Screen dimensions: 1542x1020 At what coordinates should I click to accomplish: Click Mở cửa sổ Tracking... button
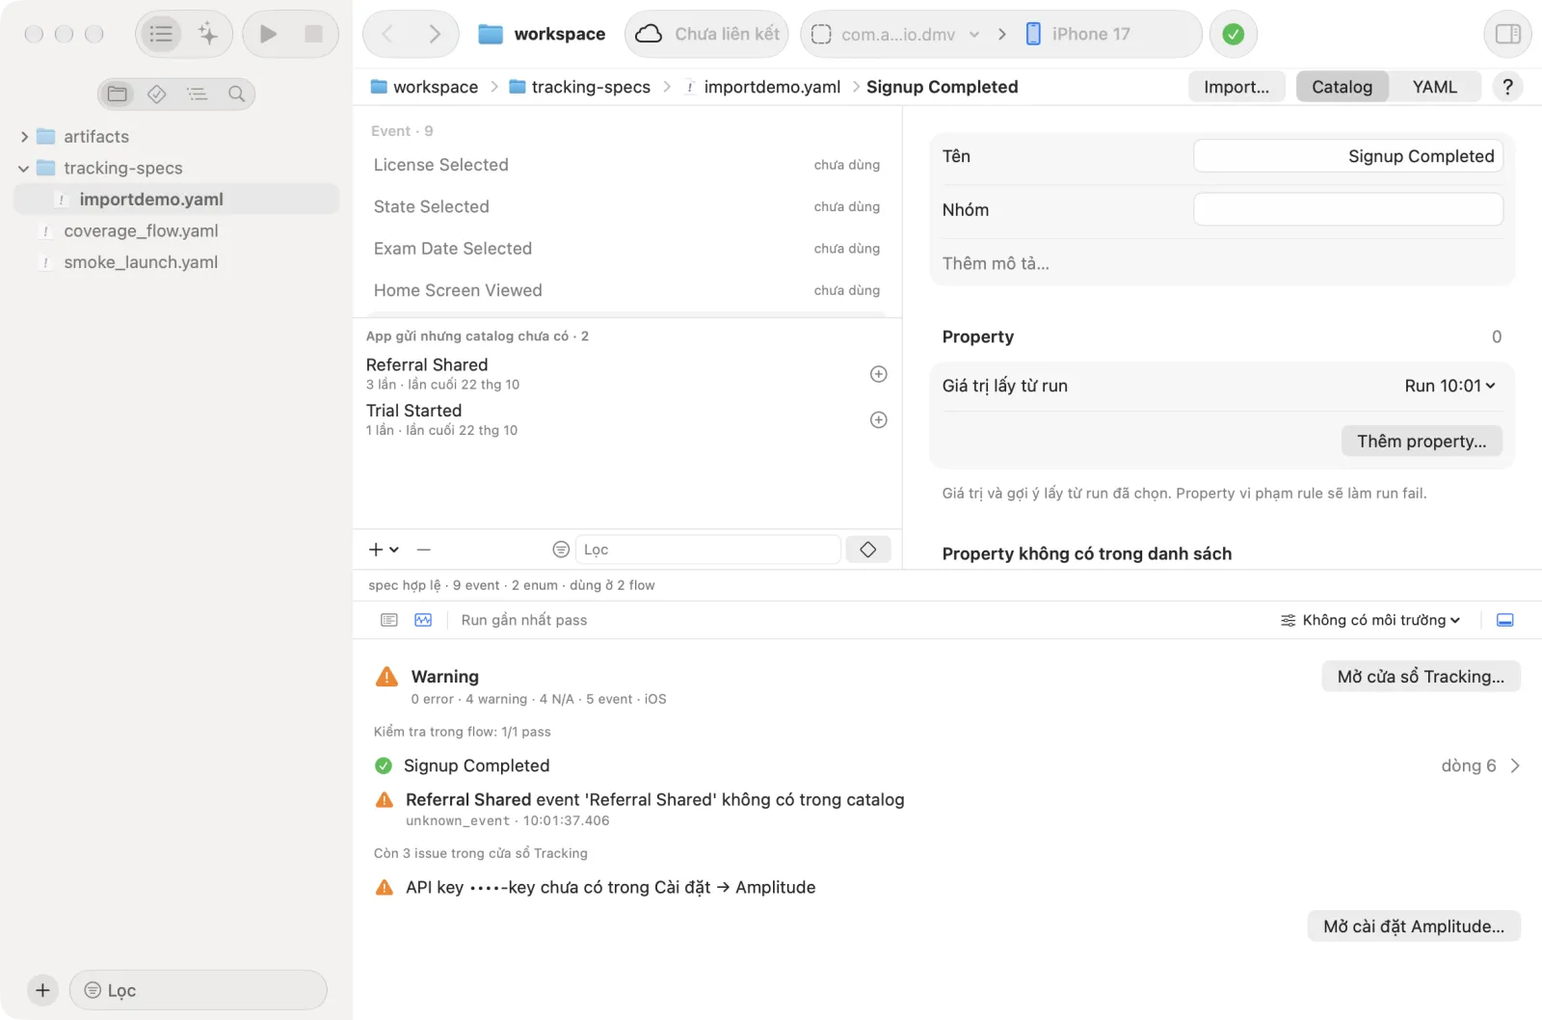tap(1421, 677)
